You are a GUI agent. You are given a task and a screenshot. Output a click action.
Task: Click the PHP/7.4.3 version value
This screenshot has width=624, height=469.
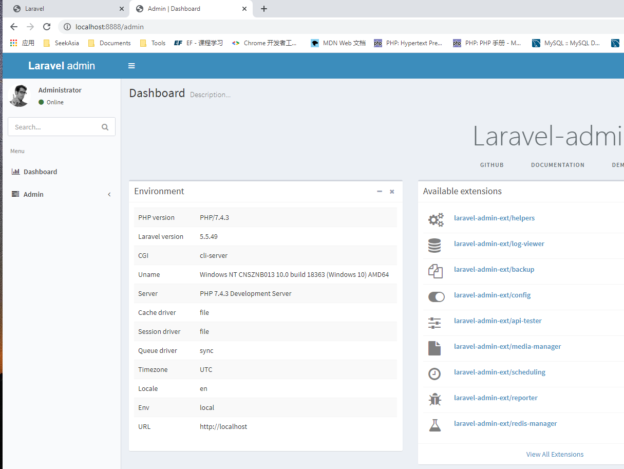click(214, 217)
